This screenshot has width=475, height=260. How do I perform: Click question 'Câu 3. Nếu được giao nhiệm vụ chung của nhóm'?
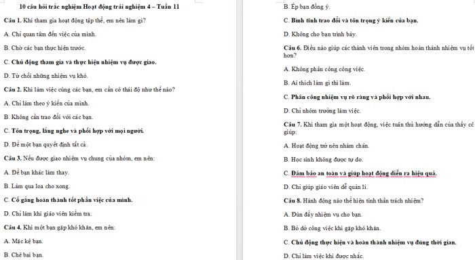(68, 158)
